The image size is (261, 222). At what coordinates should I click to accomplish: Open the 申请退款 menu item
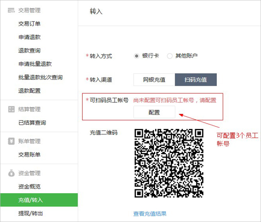tap(30, 37)
